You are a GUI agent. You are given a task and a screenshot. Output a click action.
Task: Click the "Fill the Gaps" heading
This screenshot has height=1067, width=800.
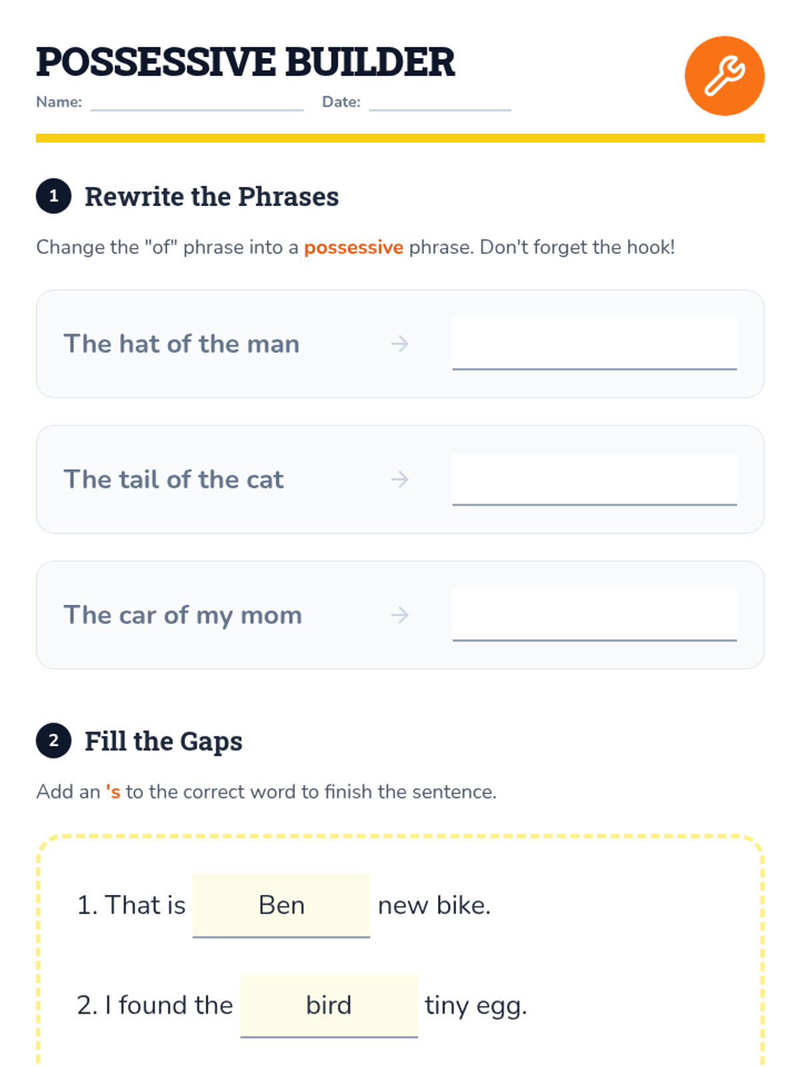click(x=163, y=741)
